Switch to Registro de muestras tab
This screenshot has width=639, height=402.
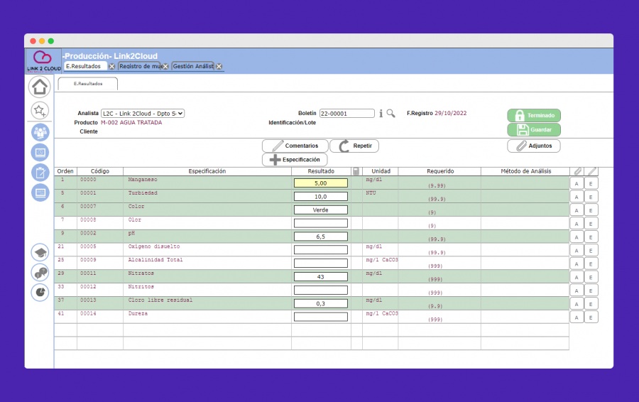coord(141,66)
